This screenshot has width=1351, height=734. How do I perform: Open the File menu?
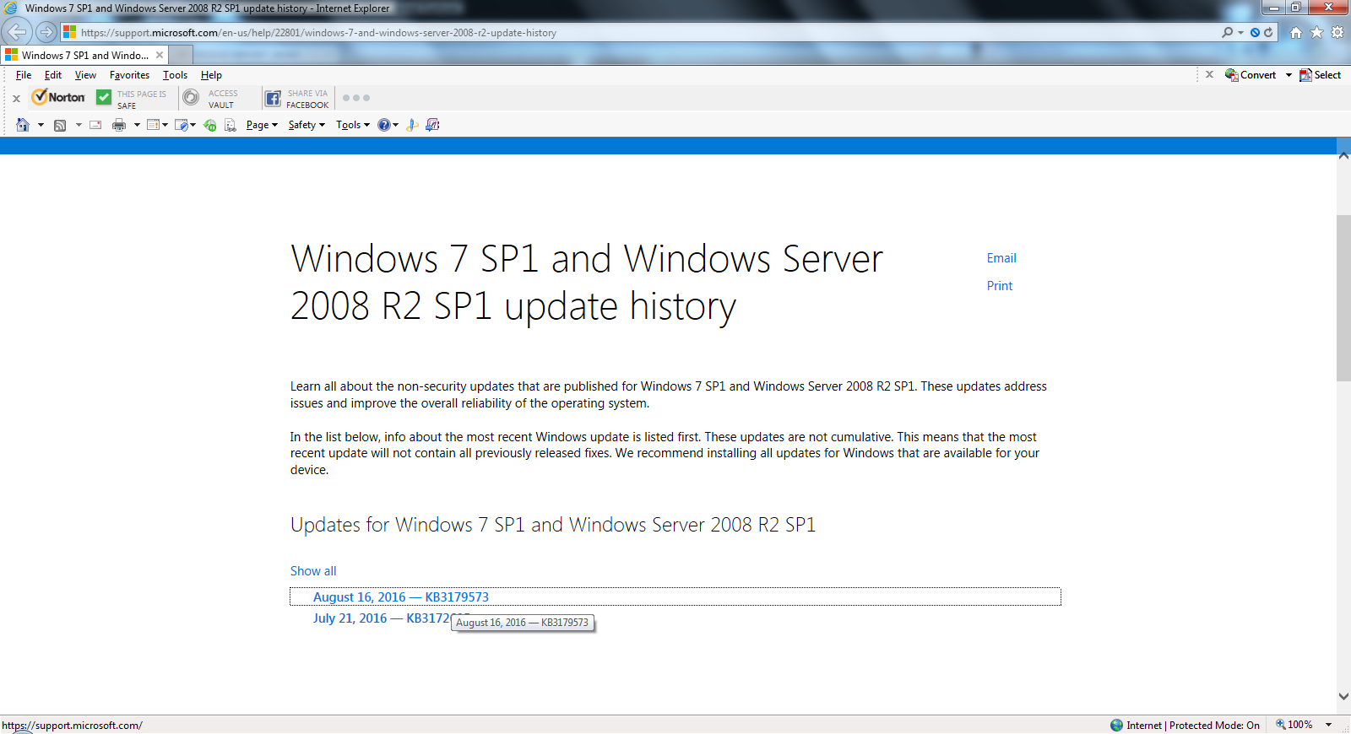pos(24,75)
